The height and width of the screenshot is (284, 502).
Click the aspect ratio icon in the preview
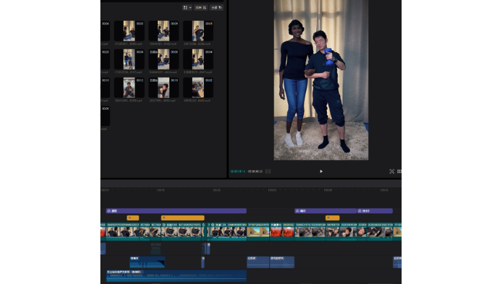(399, 171)
